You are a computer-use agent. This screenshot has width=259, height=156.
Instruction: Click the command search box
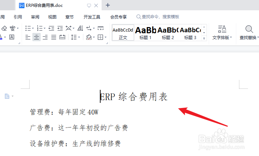pyautogui.click(x=158, y=17)
